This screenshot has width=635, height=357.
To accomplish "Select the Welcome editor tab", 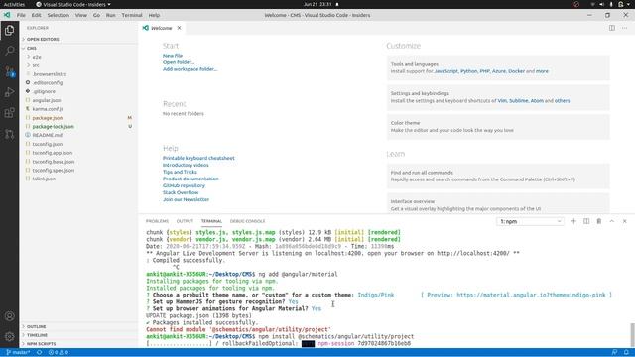I will 162,28.
